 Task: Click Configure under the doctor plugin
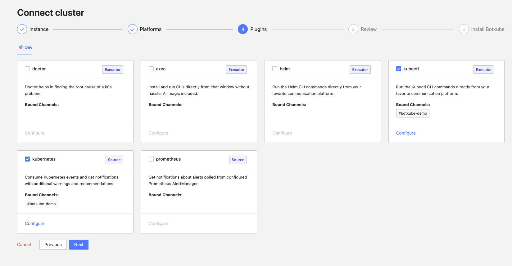[34, 133]
